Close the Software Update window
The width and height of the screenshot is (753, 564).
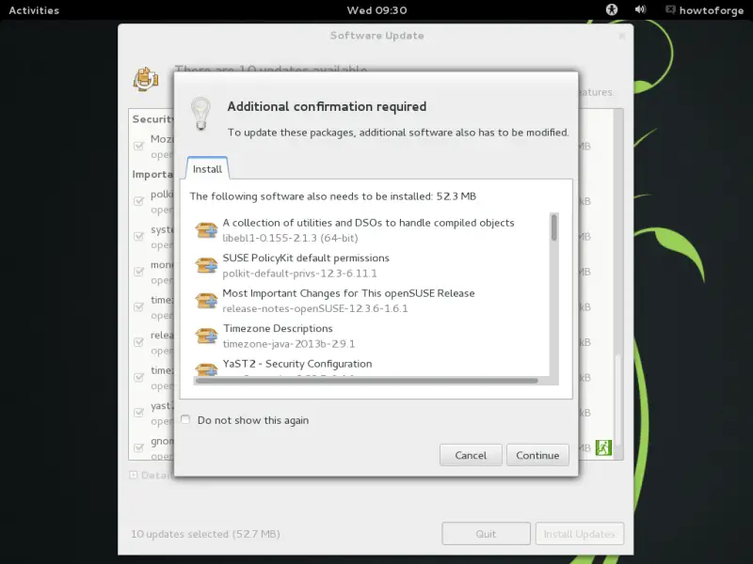(x=622, y=36)
